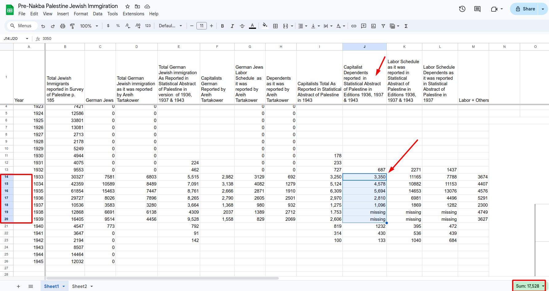The width and height of the screenshot is (549, 291).
Task: Open text rotation dropdown
Action: click(x=341, y=26)
